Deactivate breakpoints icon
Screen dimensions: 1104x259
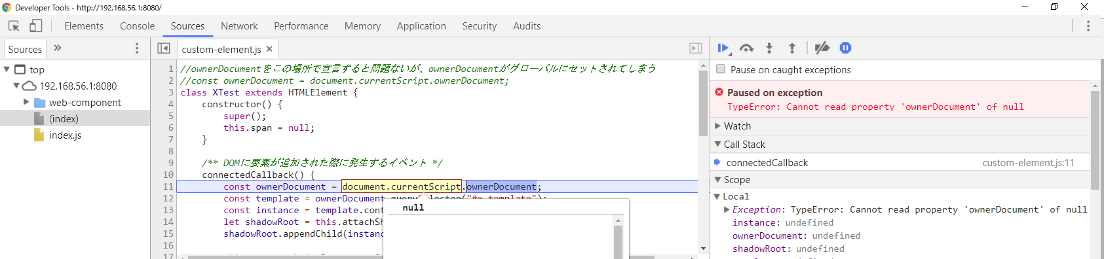point(822,48)
